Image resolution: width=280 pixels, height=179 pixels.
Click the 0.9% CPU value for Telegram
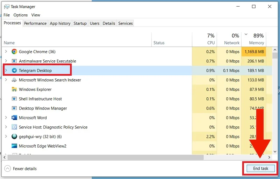coord(210,70)
